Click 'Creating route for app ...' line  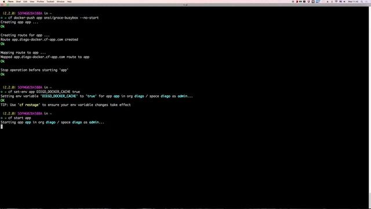[25, 35]
